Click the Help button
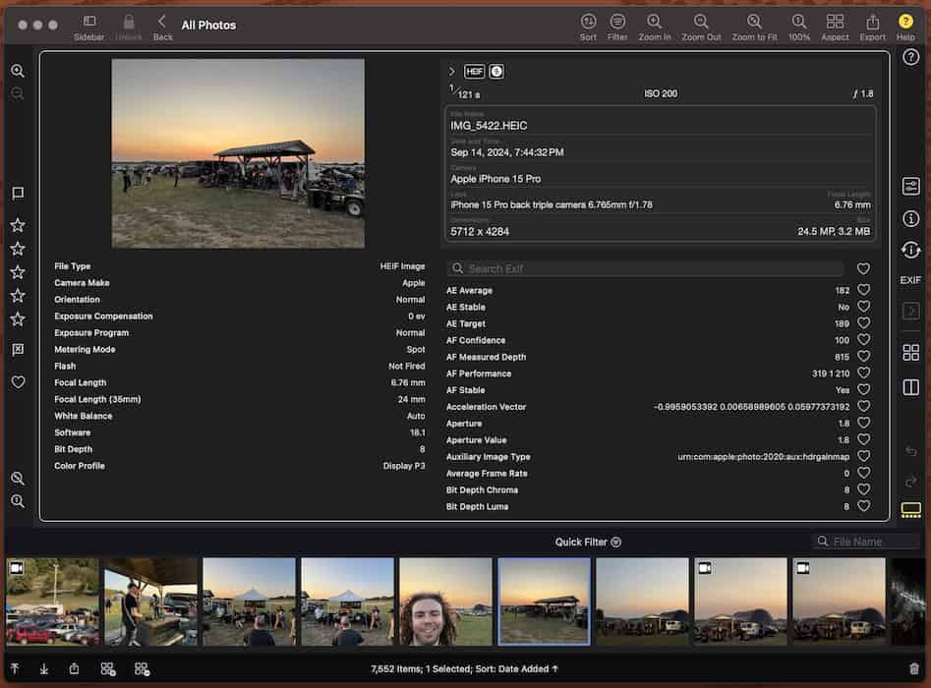 click(x=905, y=22)
